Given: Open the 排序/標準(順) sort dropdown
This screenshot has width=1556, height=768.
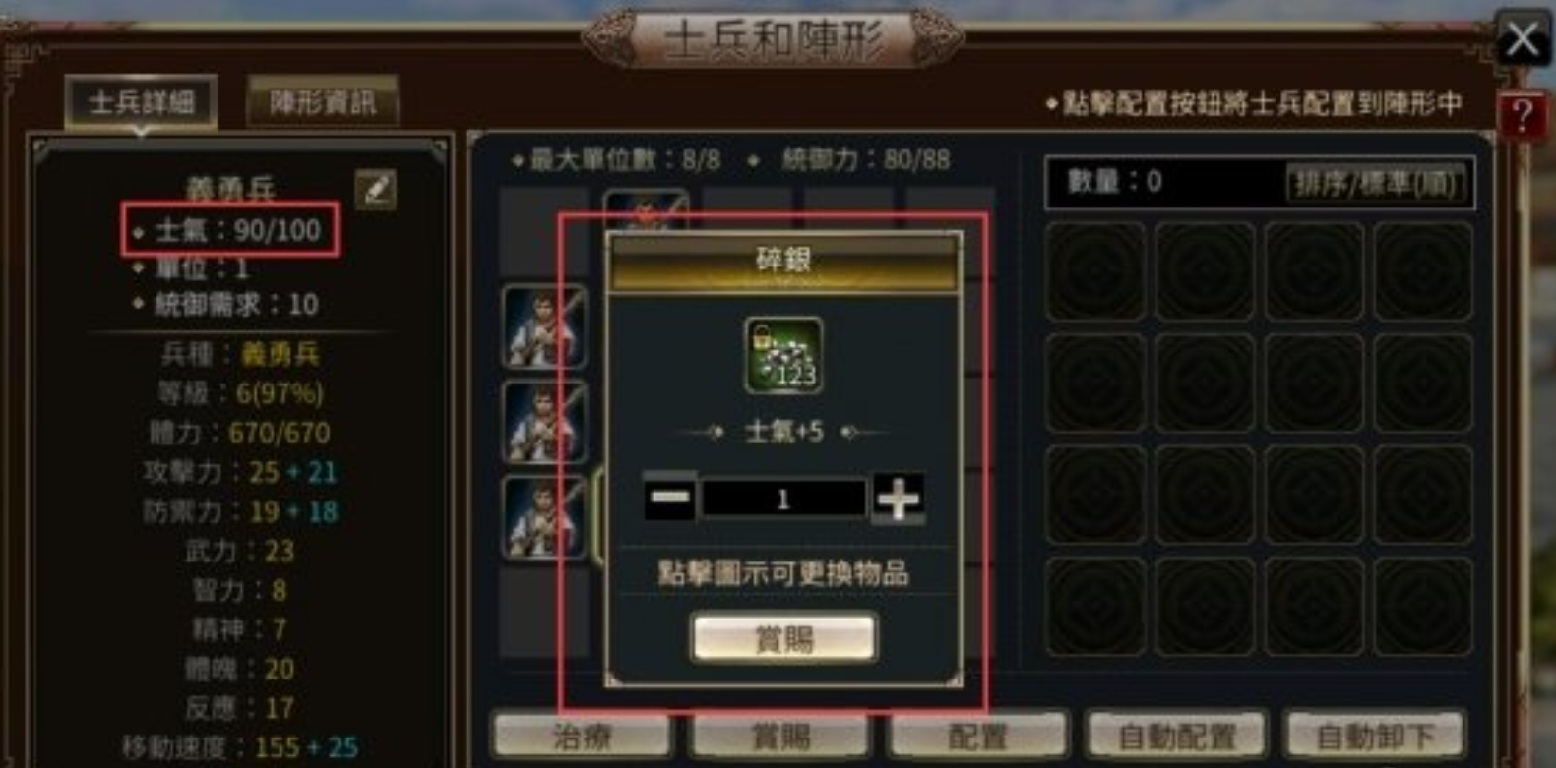Looking at the screenshot, I should coord(1376,184).
